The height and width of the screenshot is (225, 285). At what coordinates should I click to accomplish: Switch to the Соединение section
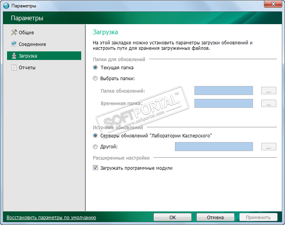click(x=32, y=44)
